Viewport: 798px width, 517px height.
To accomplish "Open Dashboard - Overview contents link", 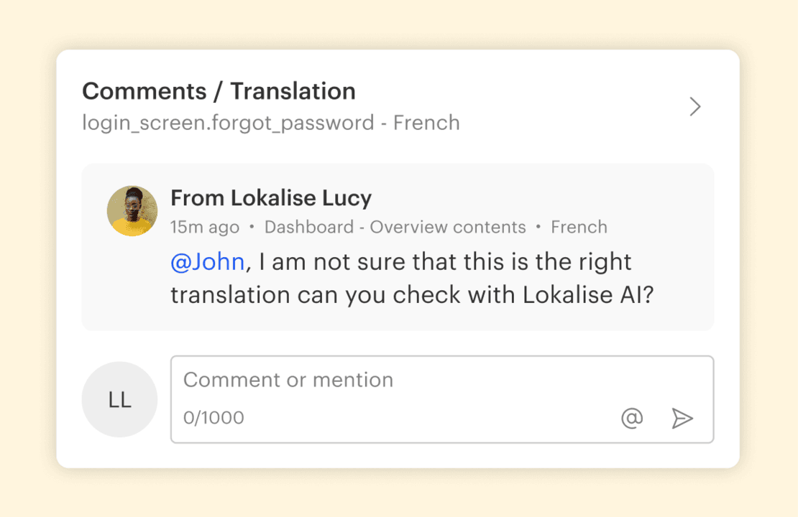I will point(395,228).
